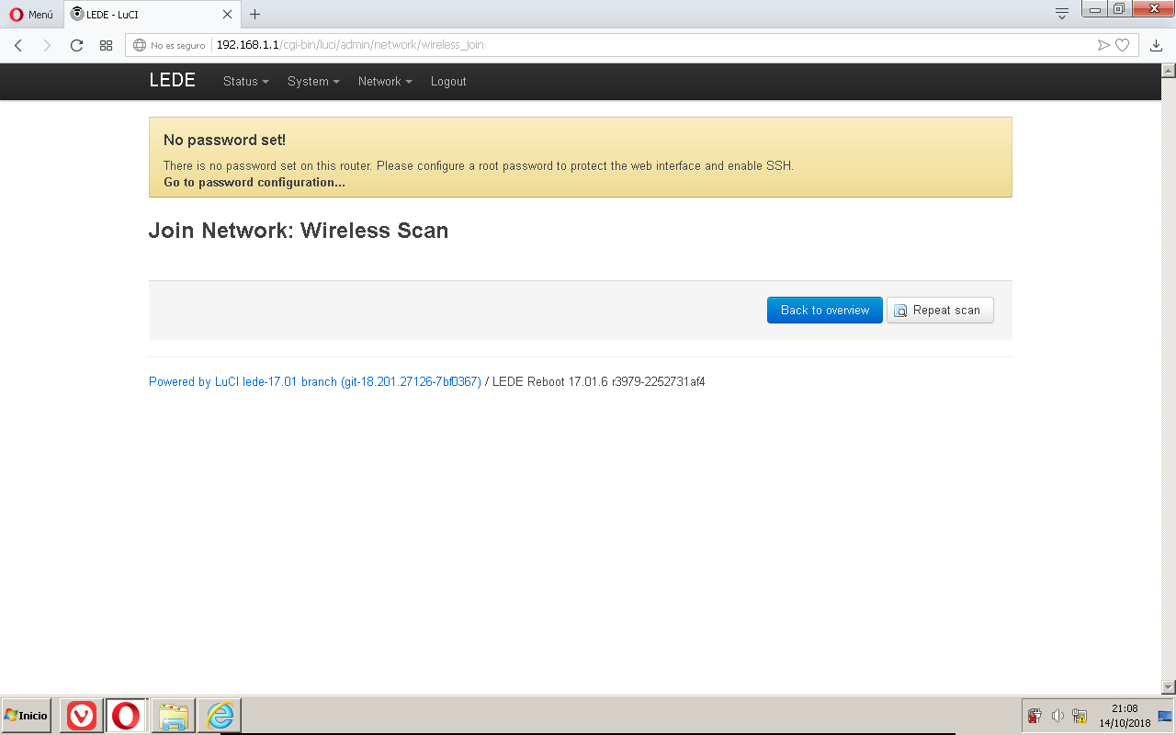Open a new browser tab

pyautogui.click(x=255, y=15)
